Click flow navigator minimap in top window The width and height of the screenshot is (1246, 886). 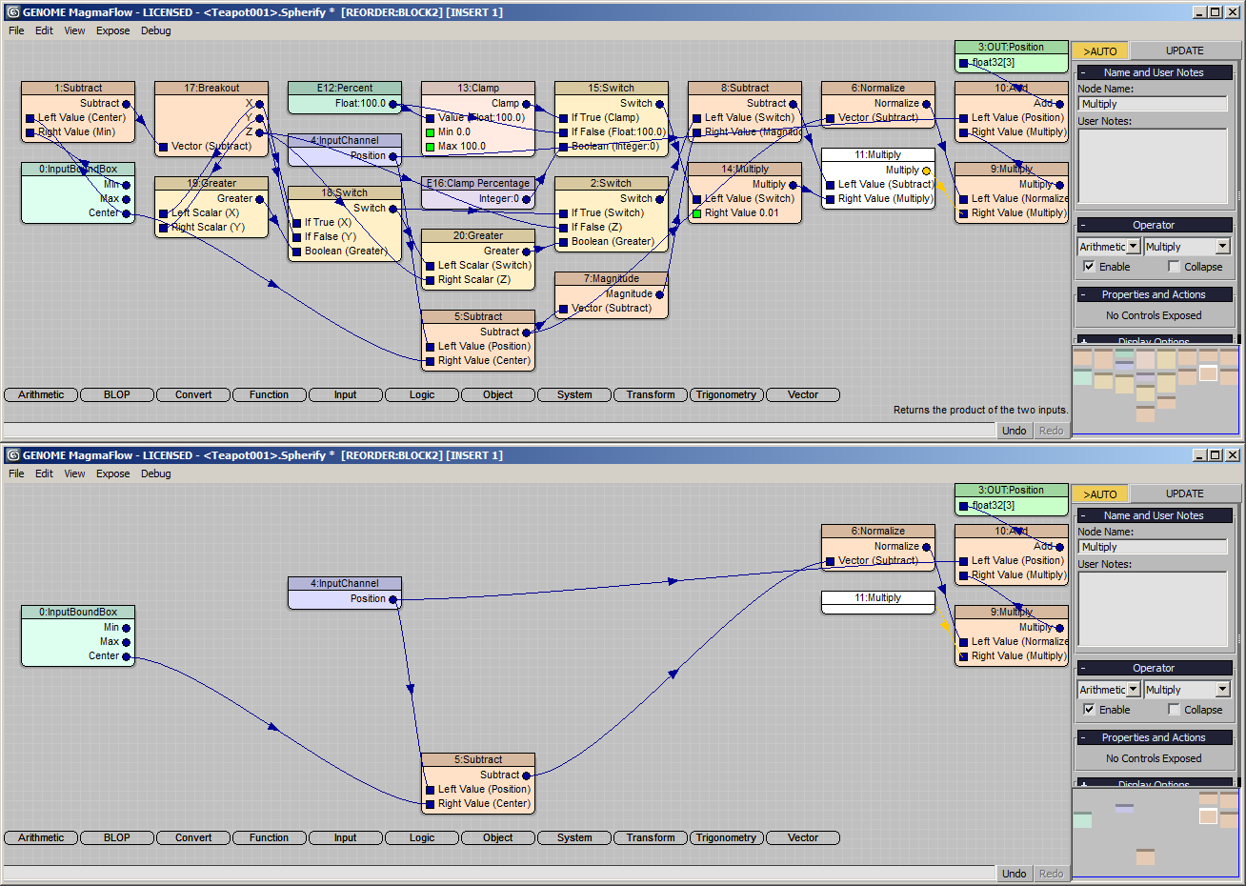pyautogui.click(x=1156, y=389)
